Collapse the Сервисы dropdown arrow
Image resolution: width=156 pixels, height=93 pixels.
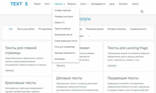pyautogui.click(x=64, y=4)
